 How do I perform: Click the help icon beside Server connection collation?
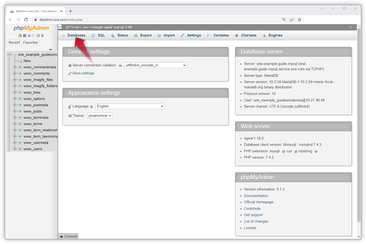pyautogui.click(x=120, y=65)
